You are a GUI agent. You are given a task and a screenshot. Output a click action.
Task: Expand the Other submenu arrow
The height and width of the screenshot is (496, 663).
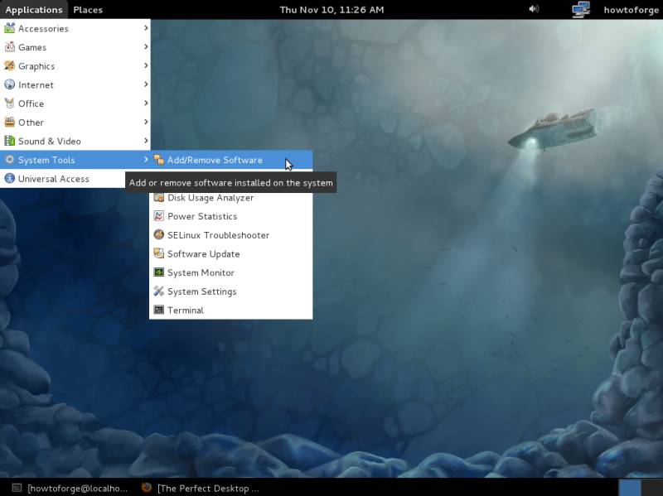pyautogui.click(x=146, y=122)
